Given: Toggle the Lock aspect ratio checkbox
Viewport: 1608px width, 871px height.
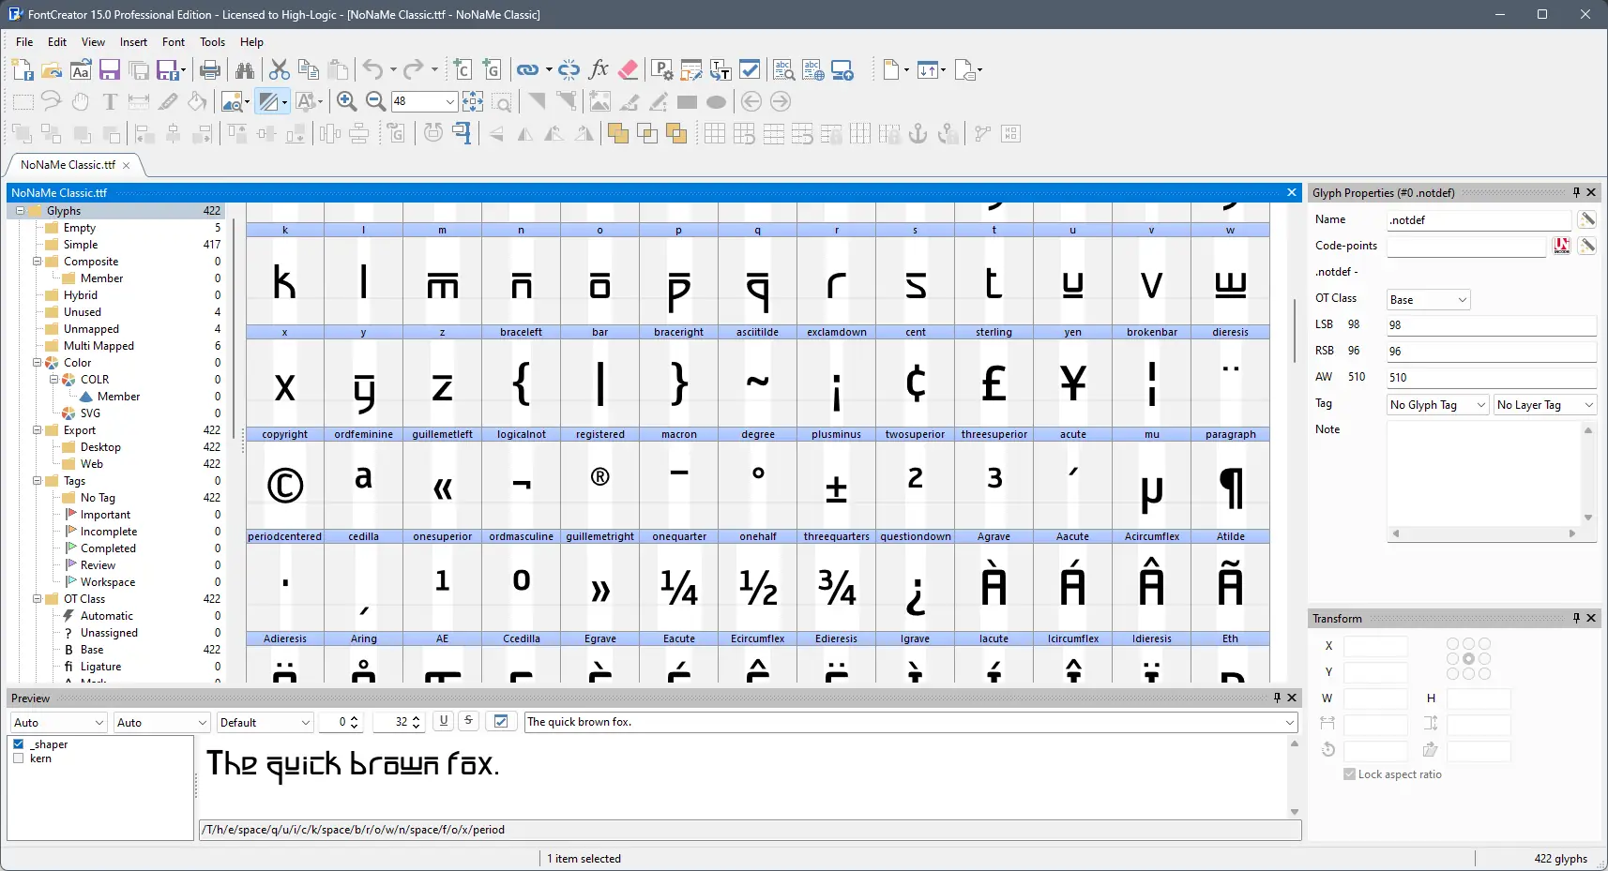Looking at the screenshot, I should pos(1349,774).
